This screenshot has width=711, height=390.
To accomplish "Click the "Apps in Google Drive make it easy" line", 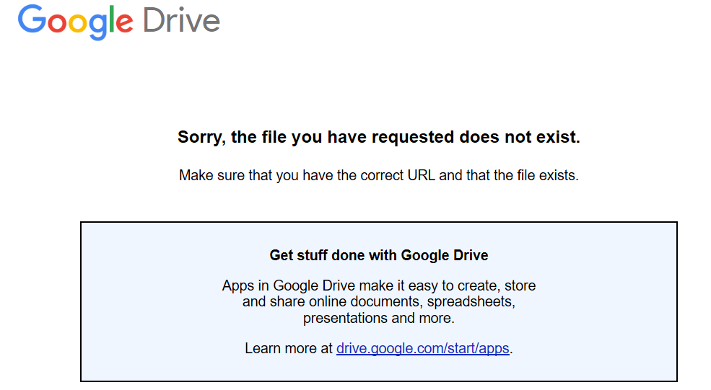I will tap(378, 285).
